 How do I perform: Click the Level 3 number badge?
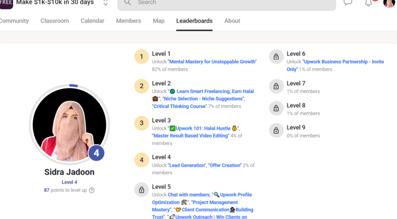tap(141, 123)
